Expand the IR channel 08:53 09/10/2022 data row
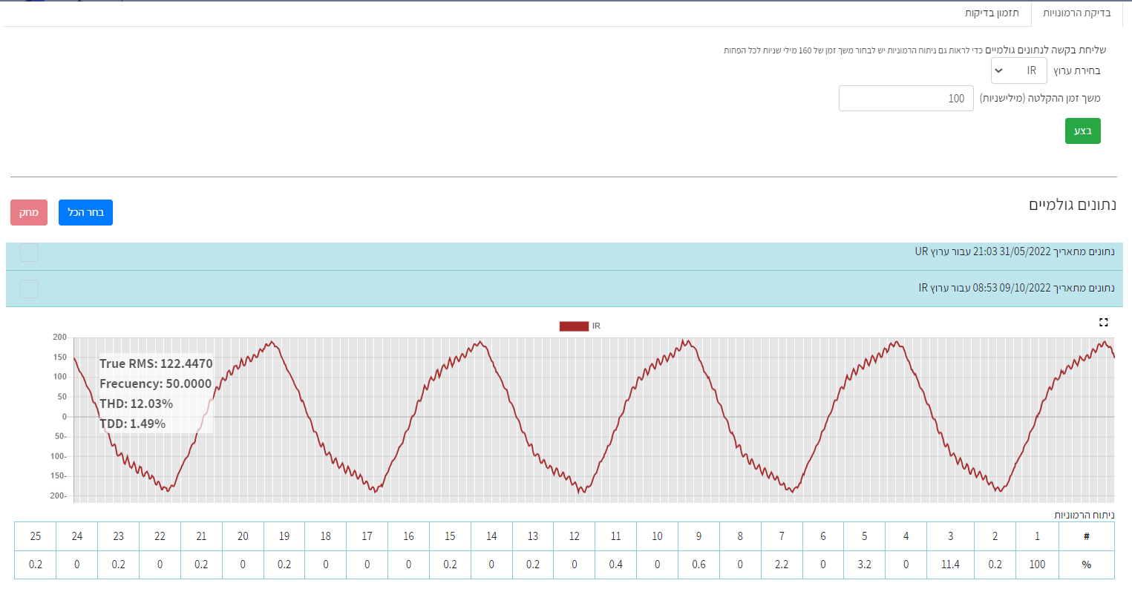 tap(564, 289)
